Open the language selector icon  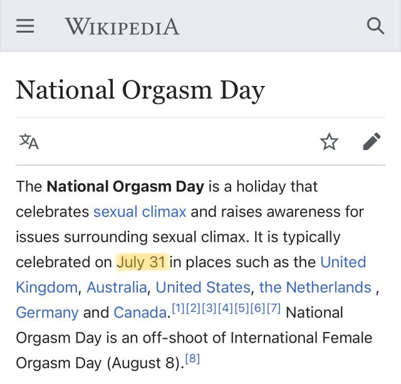tap(29, 142)
